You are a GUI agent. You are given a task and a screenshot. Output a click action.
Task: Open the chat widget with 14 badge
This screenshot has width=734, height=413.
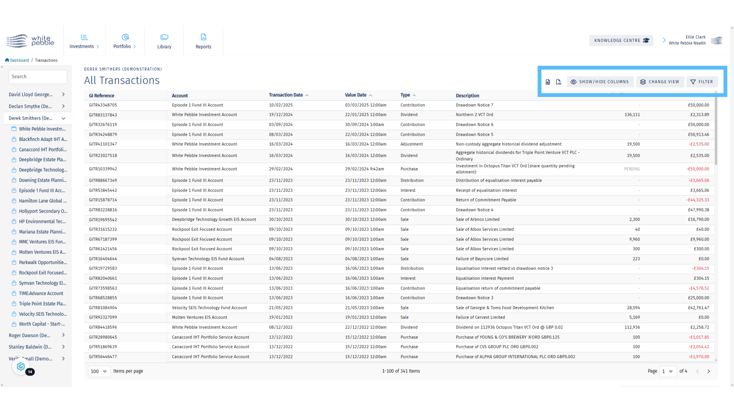21,367
